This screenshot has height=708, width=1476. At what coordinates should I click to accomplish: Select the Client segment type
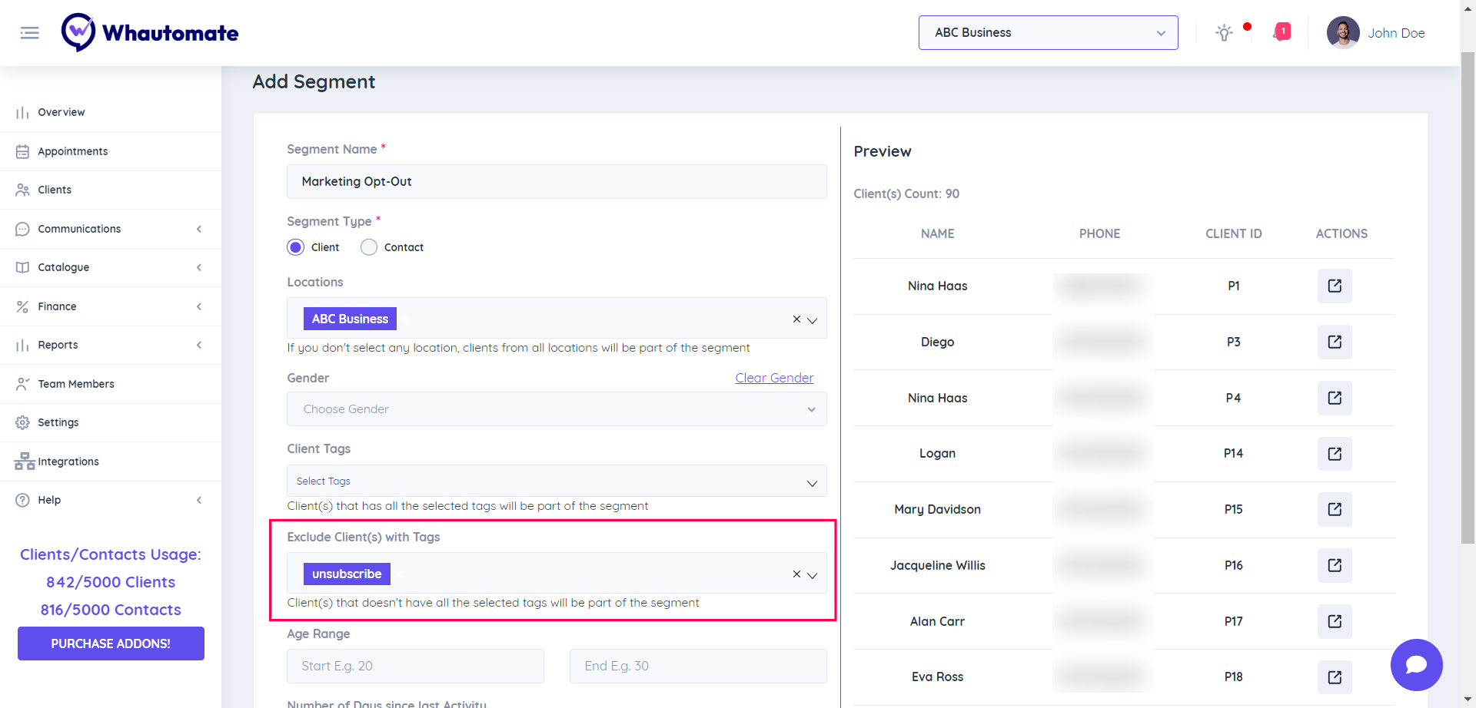(296, 247)
